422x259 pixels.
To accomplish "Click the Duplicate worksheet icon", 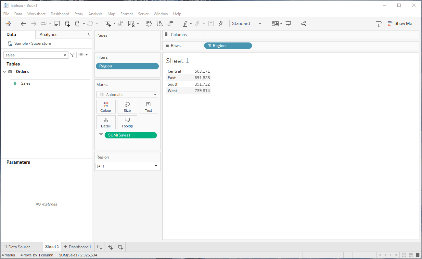I will point(121,24).
